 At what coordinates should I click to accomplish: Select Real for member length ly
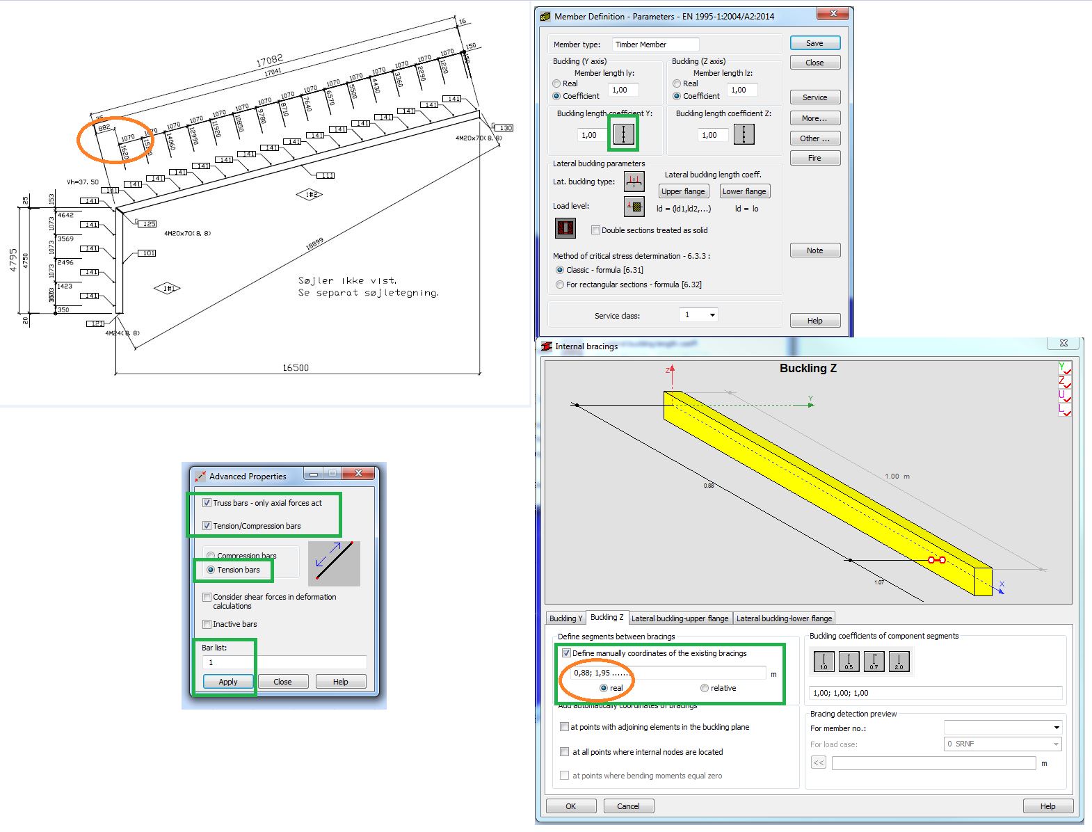pos(557,83)
